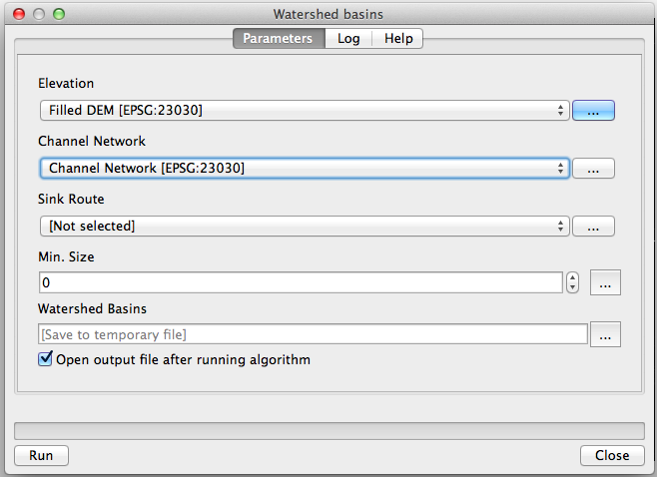Viewport: 657px width, 477px height.
Task: Click the algorithm progress bar
Action: [329, 430]
